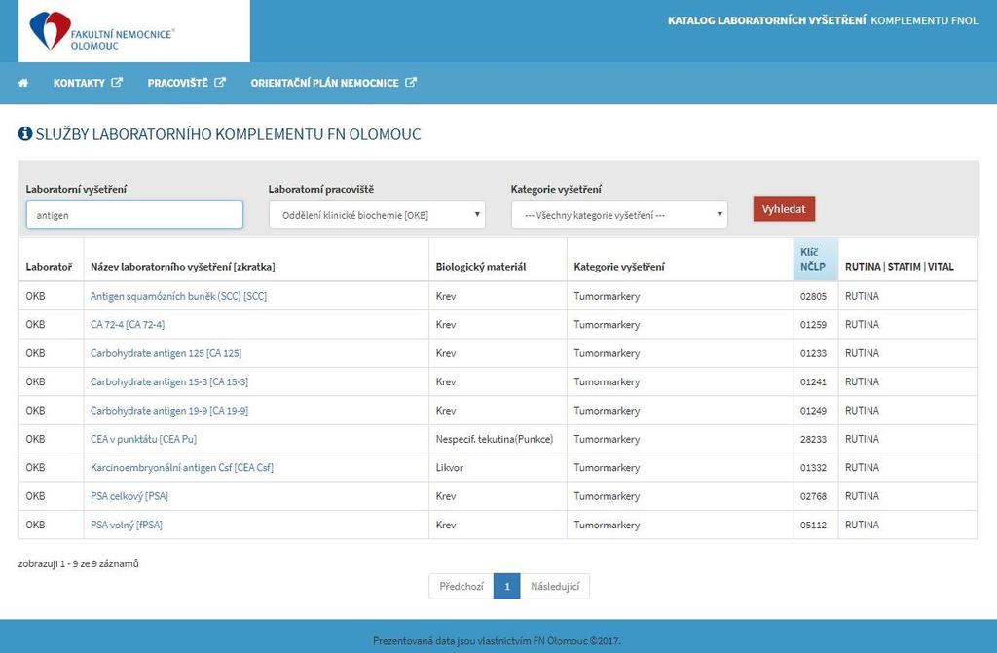This screenshot has width=997, height=653.
Task: Open PSA volný [fPSA] link
Action: coord(126,525)
